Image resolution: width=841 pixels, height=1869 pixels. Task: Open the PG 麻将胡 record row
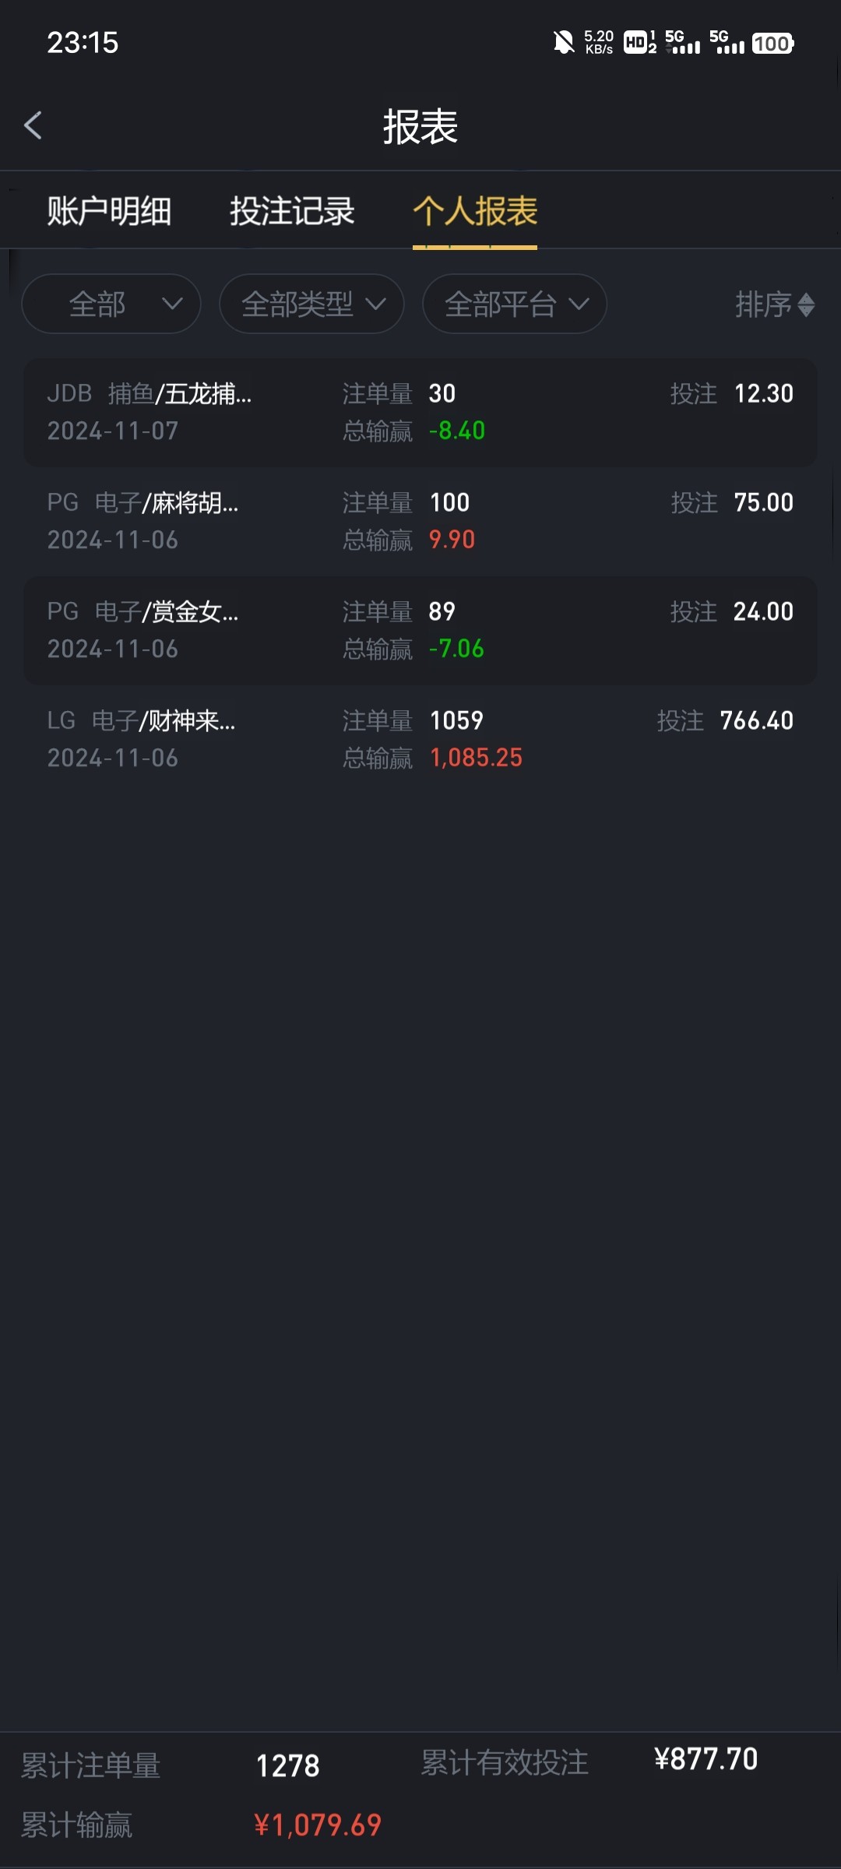pos(420,522)
